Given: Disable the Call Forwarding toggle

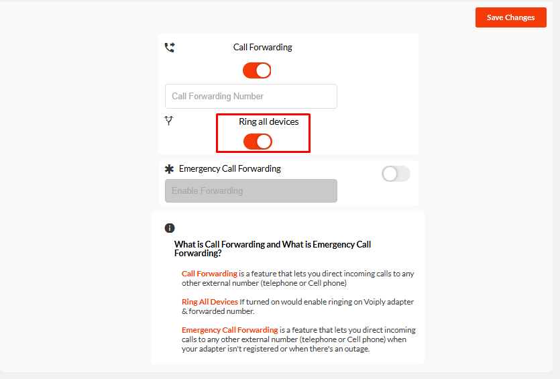Looking at the screenshot, I should click(x=257, y=70).
